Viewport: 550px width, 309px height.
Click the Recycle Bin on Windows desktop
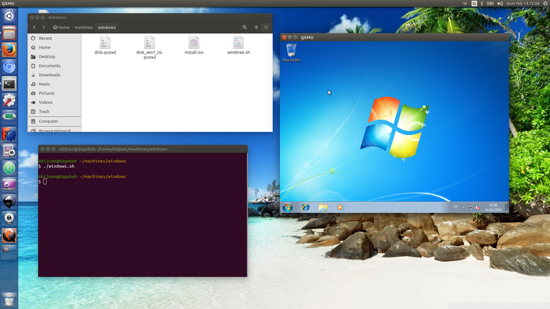tap(291, 51)
